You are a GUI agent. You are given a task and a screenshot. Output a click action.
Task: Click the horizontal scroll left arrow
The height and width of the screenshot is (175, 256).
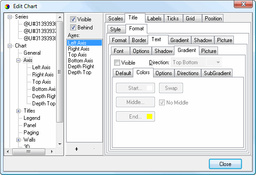click(x=8, y=151)
